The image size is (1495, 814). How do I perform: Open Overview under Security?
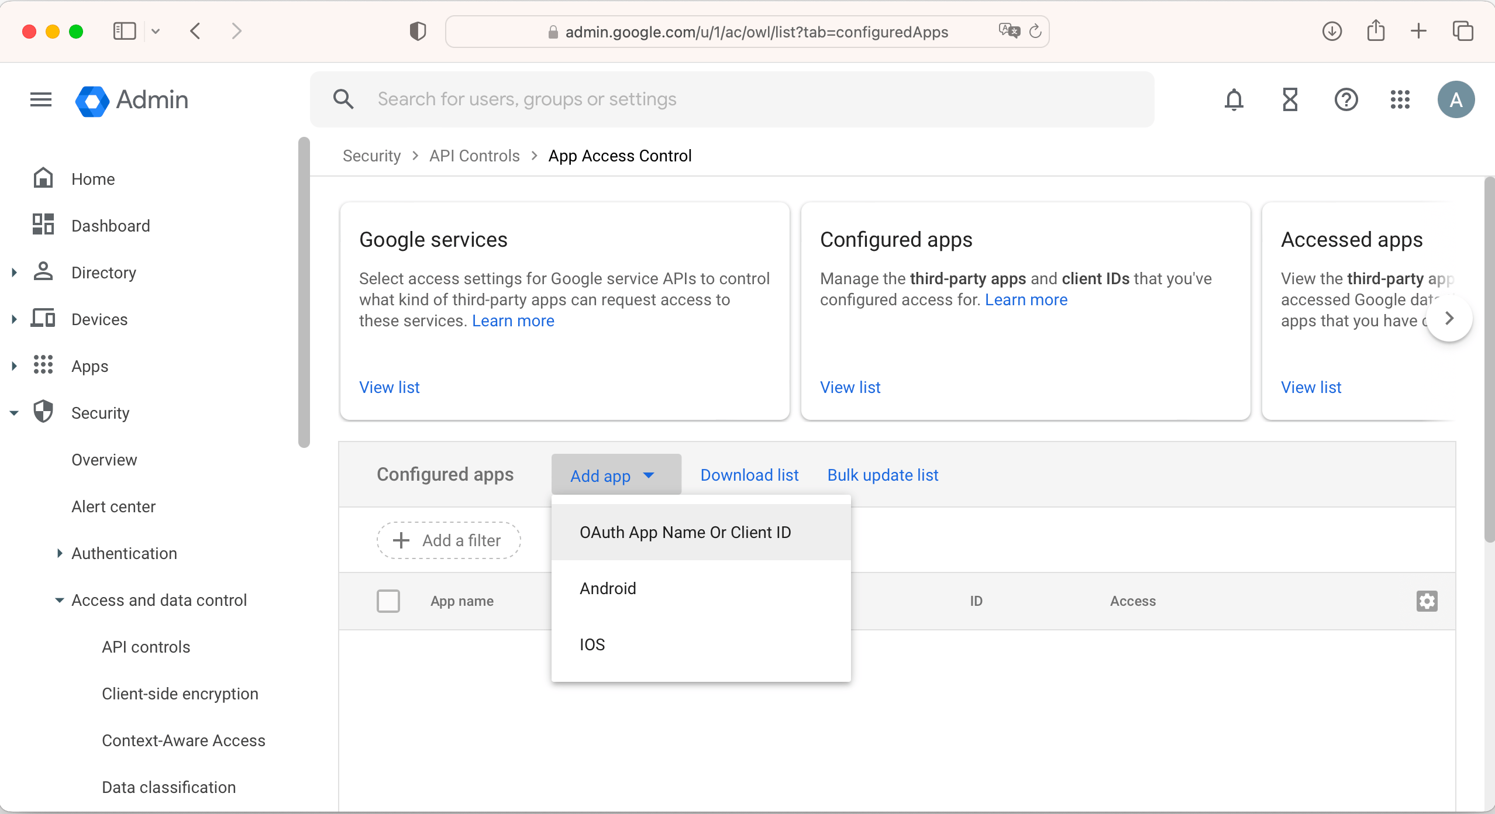104,460
